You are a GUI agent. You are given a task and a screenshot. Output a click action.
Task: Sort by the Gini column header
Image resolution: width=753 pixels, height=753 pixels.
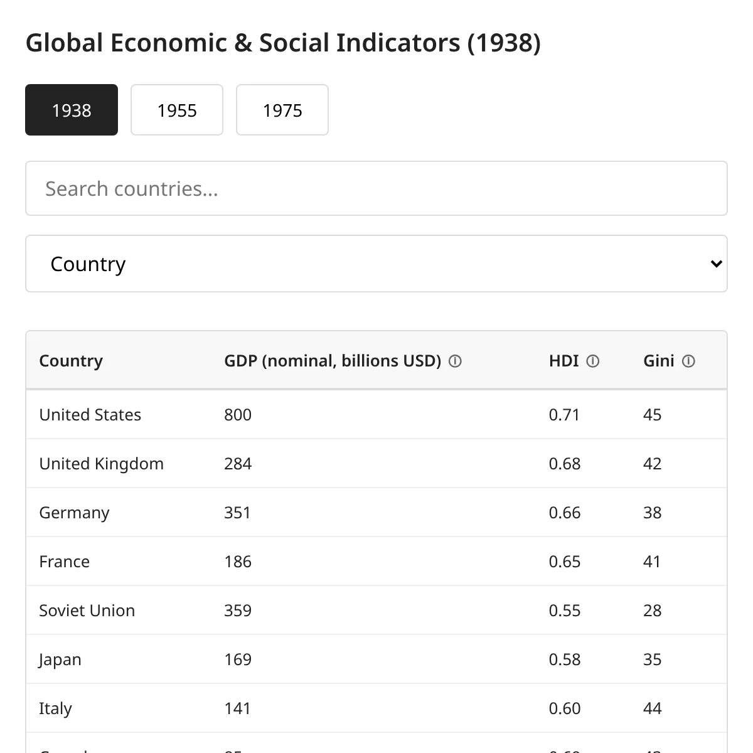659,361
